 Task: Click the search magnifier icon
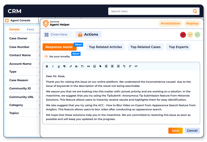195,11
